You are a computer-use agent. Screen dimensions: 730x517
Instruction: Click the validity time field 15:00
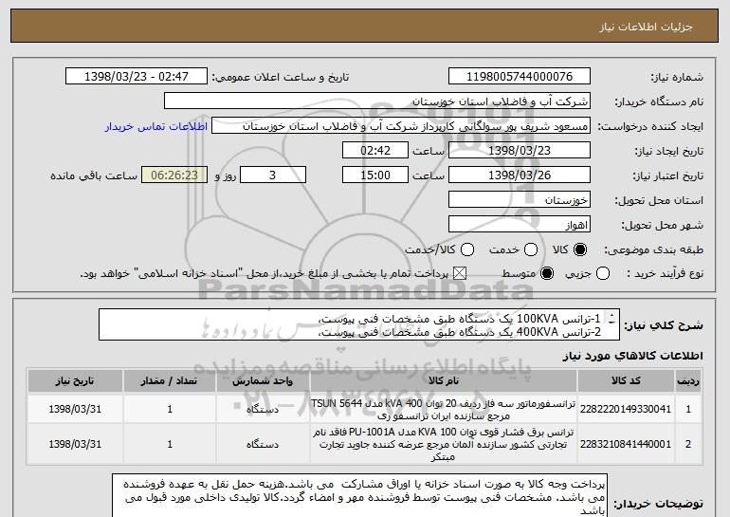pos(375,175)
